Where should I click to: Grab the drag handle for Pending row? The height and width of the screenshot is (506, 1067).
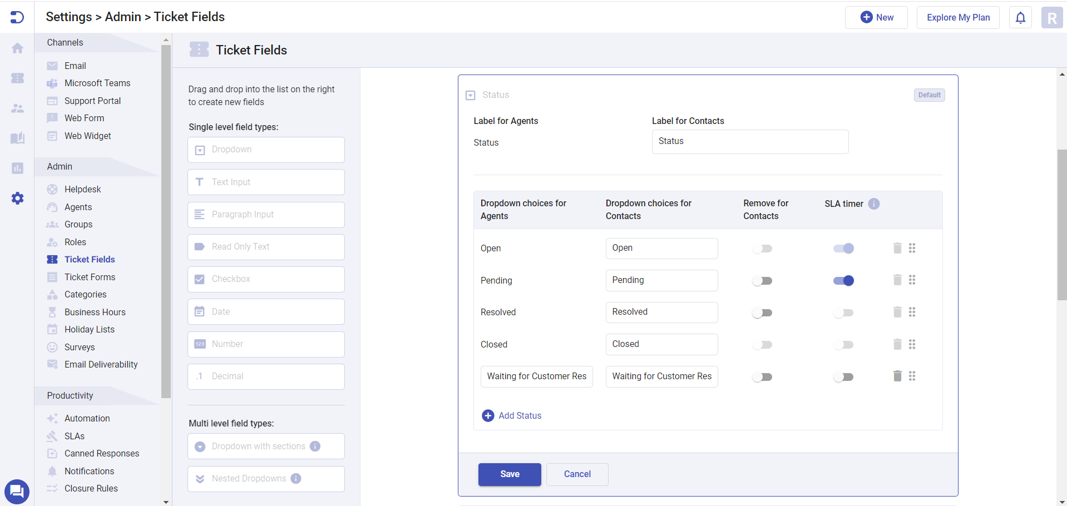pos(912,280)
